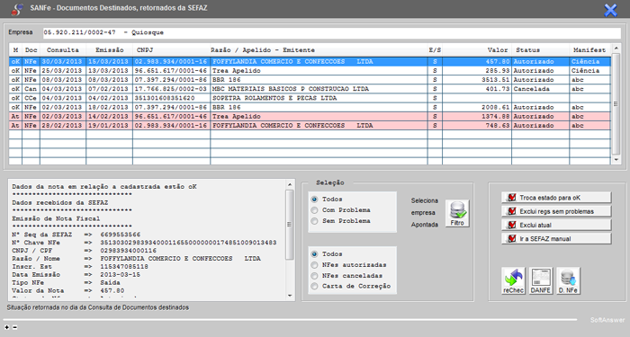Close the Documentos Destinados window
The height and width of the screenshot is (337, 630).
(x=610, y=10)
